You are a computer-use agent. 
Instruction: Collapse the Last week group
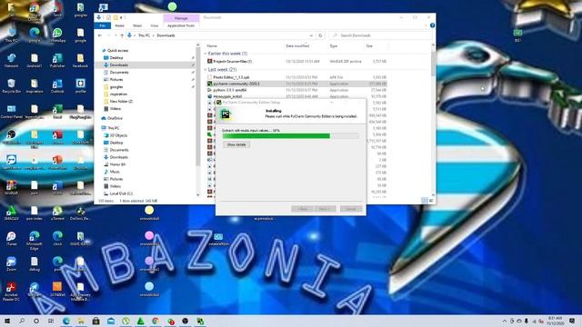click(206, 70)
